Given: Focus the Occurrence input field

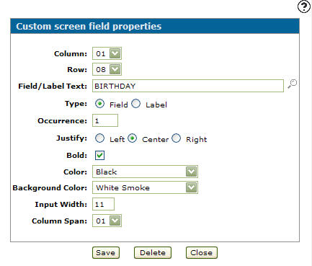Looking at the screenshot, I should [105, 120].
